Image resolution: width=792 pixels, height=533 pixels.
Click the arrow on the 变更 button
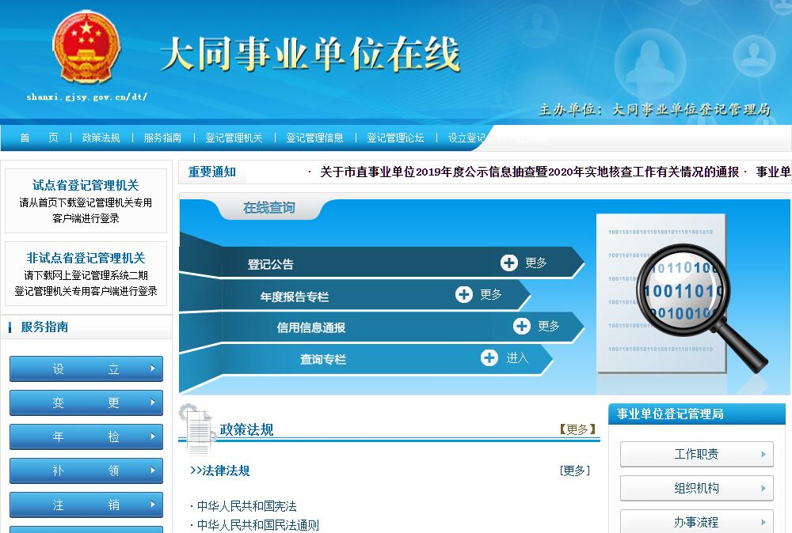[153, 403]
